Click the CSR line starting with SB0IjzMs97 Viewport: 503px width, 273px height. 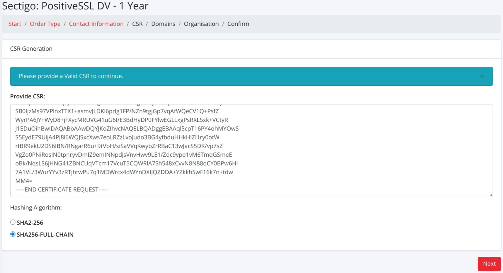pyautogui.click(x=117, y=111)
